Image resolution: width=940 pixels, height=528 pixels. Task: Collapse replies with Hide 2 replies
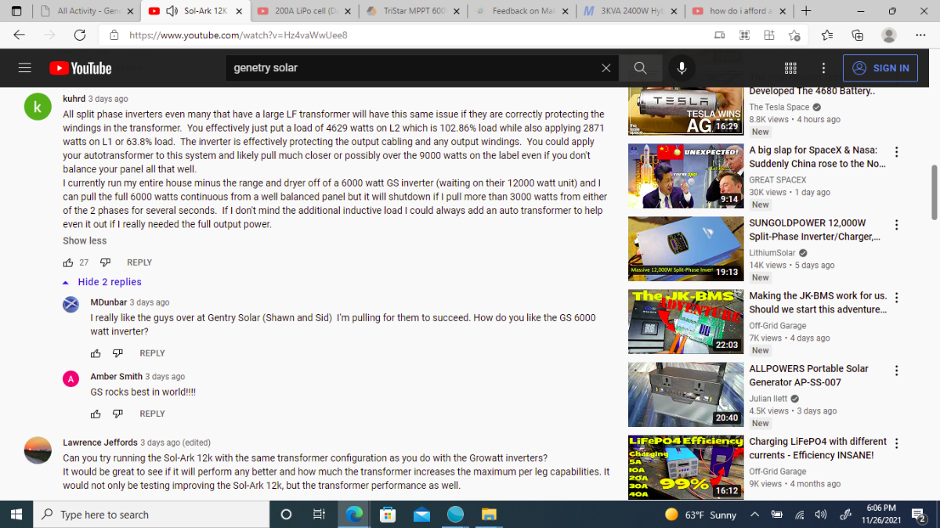coord(103,282)
